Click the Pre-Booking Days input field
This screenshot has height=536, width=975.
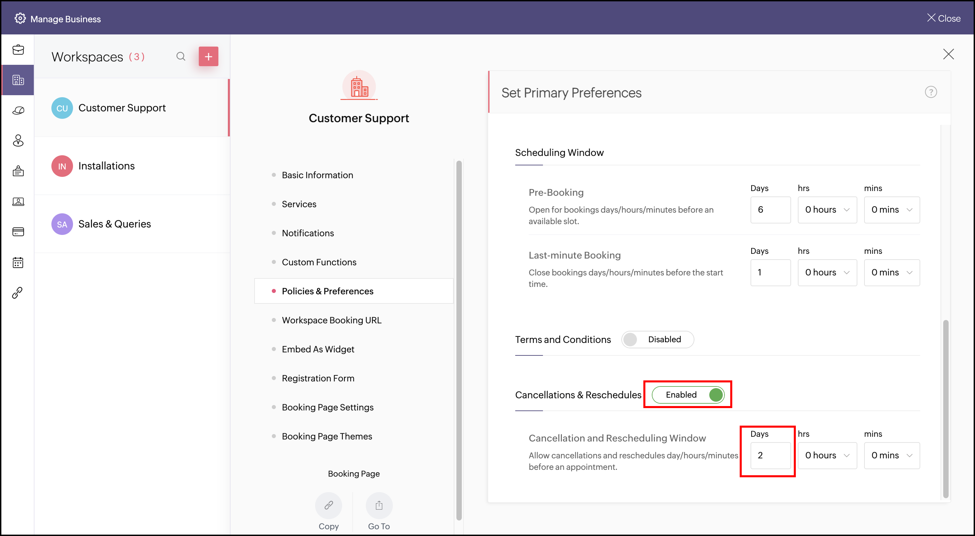pos(770,210)
